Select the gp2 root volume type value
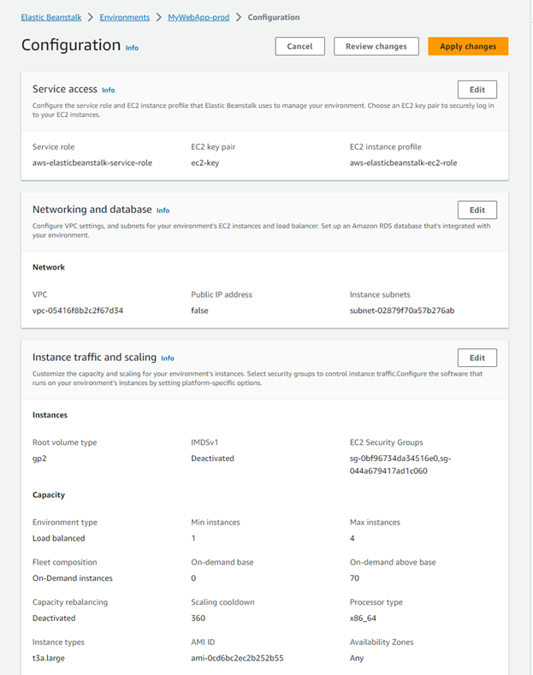Viewport: 533px width, 675px height. tap(39, 459)
